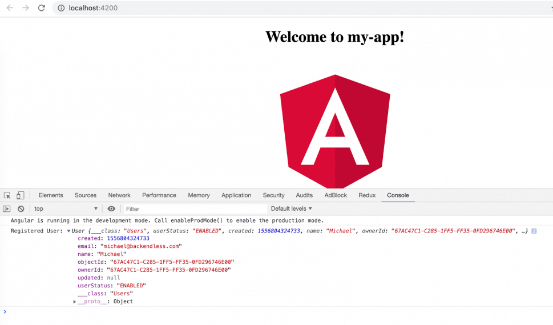This screenshot has height=325, width=553.
Task: Click the userStatus "ENABLED" property row
Action: click(112, 286)
